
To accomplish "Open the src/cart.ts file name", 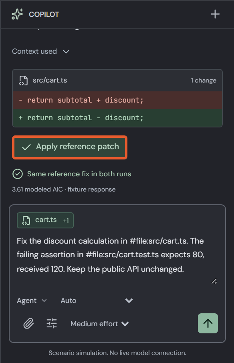I will 50,80.
